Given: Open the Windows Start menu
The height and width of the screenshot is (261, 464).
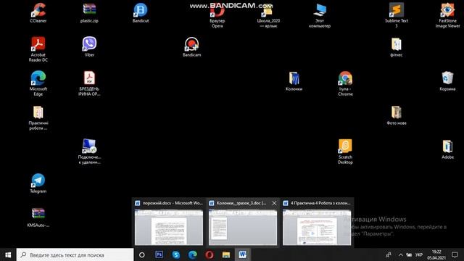Looking at the screenshot, I should 8,254.
